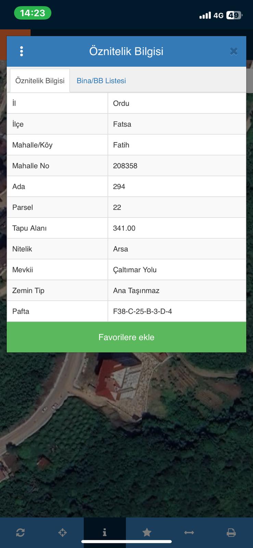Tap the Mahalle No value 208358
The height and width of the screenshot is (548, 253).
tap(125, 166)
